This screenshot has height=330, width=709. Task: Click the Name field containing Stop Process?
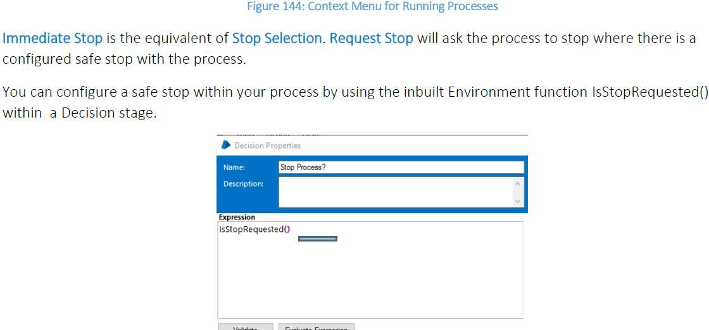(401, 168)
